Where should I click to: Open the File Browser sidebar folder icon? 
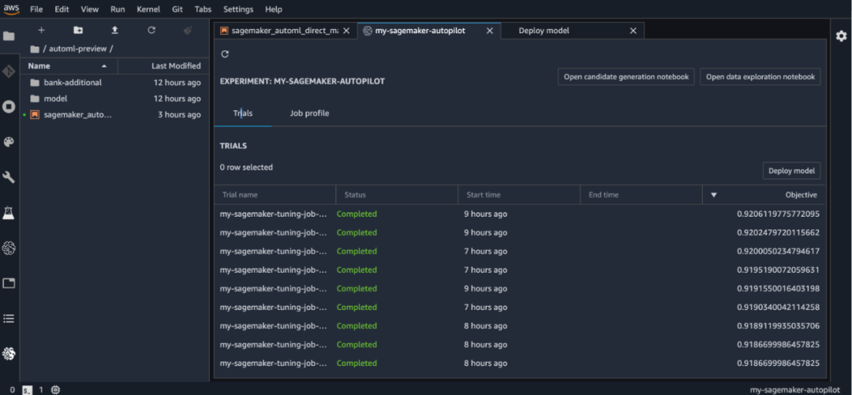point(9,36)
